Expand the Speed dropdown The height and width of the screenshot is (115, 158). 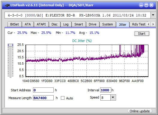pos(113,97)
